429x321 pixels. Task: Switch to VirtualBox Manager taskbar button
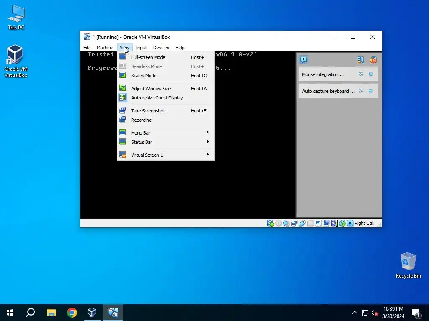click(x=92, y=313)
